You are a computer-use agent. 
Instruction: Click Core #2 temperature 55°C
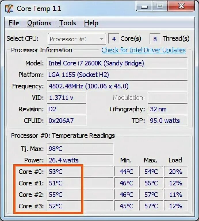tap(80, 195)
